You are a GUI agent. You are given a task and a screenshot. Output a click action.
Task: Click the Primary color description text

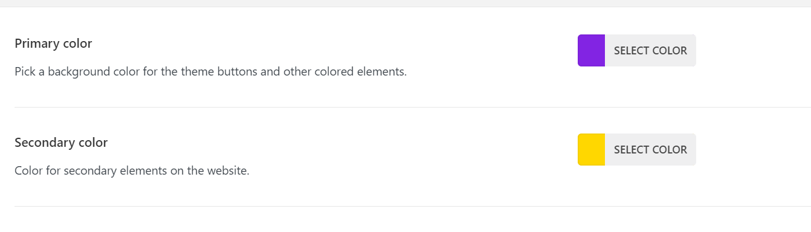coord(210,72)
